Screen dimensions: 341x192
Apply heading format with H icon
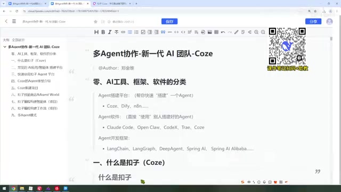(96, 32)
